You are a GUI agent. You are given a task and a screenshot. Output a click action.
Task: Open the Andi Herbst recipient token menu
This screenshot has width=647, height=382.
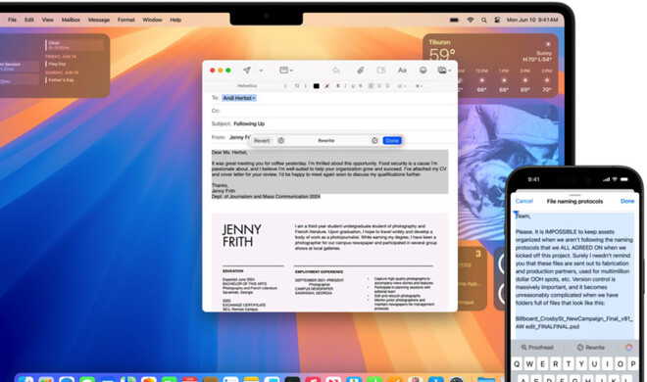[x=239, y=98]
